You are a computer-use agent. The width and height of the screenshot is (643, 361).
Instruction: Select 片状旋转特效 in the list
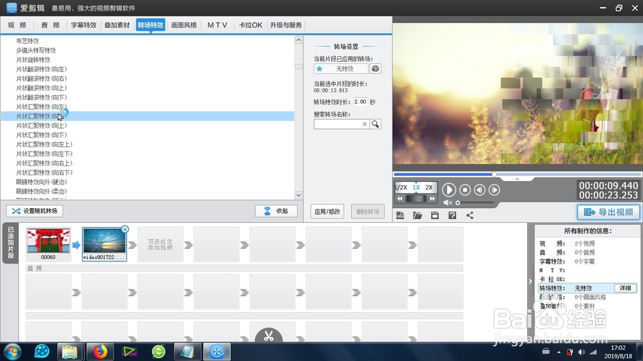tap(33, 60)
